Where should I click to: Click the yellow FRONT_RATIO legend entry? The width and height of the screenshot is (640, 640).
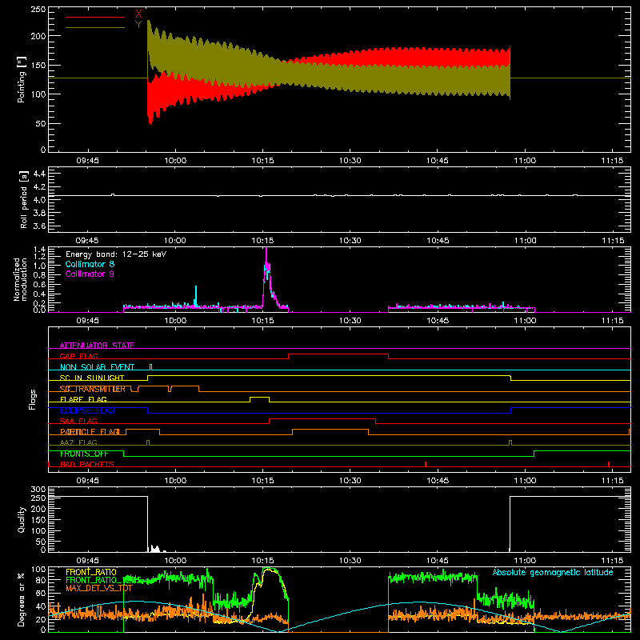pos(91,572)
